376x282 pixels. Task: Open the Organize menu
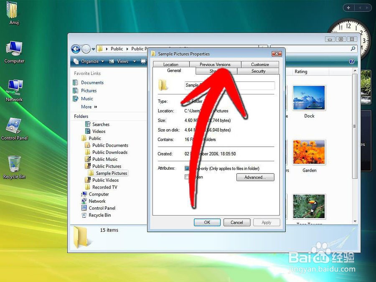point(89,61)
